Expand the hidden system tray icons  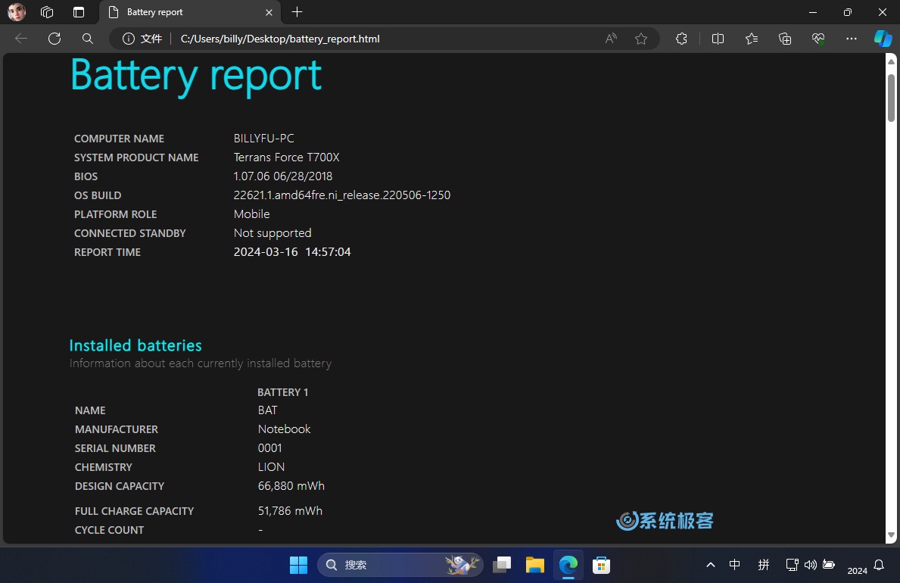[x=710, y=565]
